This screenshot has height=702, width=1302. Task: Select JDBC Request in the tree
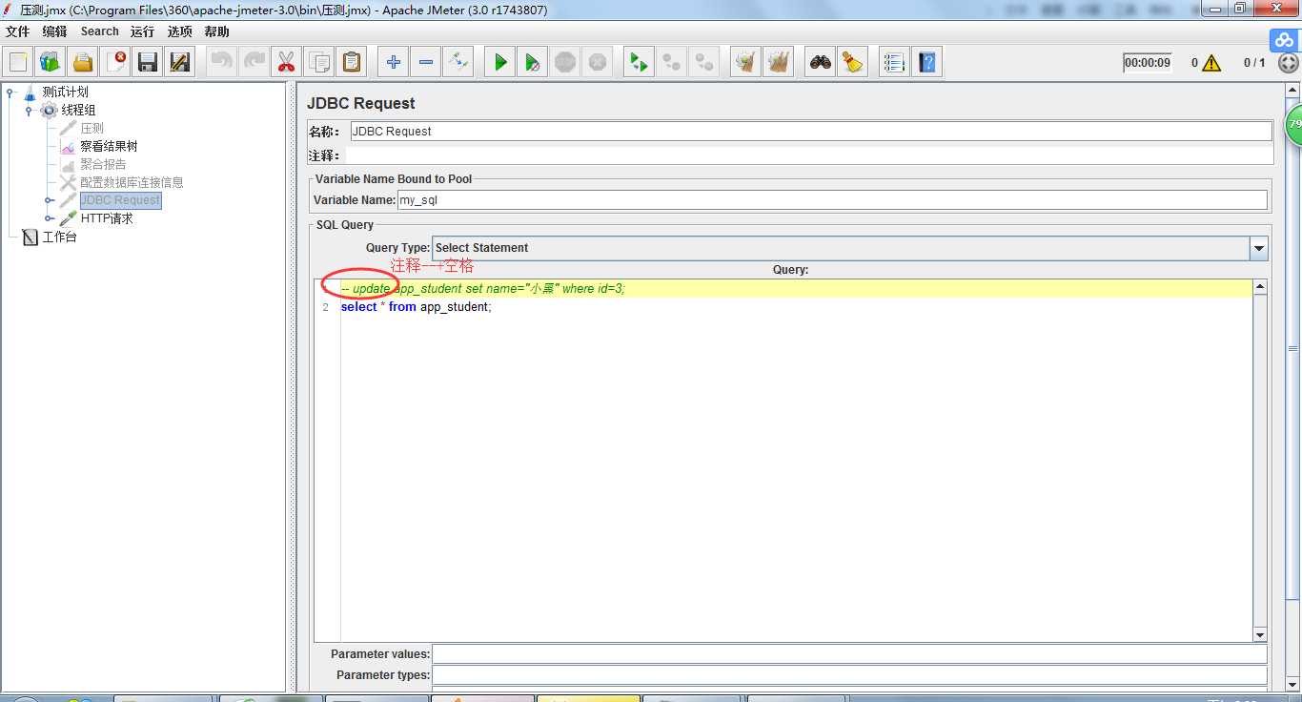pos(120,200)
